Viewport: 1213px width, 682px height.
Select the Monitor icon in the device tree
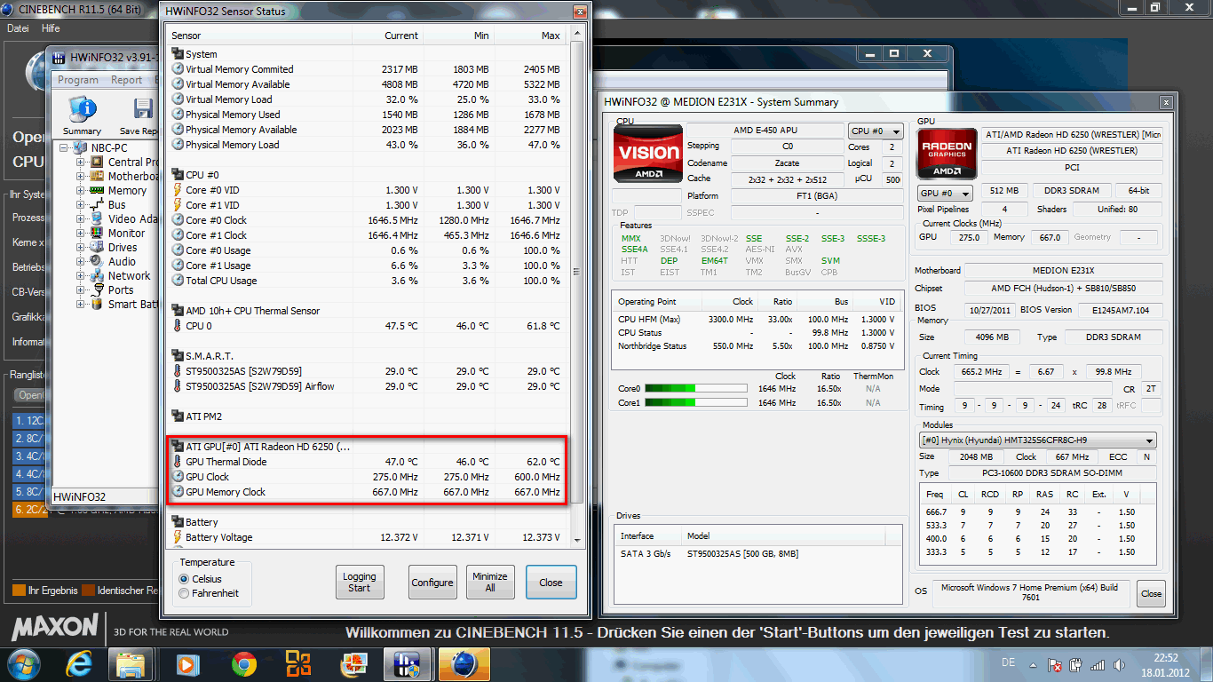click(x=97, y=234)
